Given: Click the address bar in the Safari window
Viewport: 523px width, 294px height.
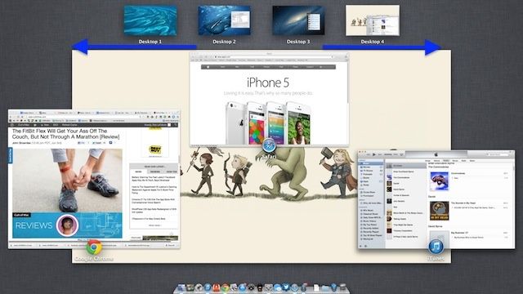Looking at the screenshot, I should (274, 57).
